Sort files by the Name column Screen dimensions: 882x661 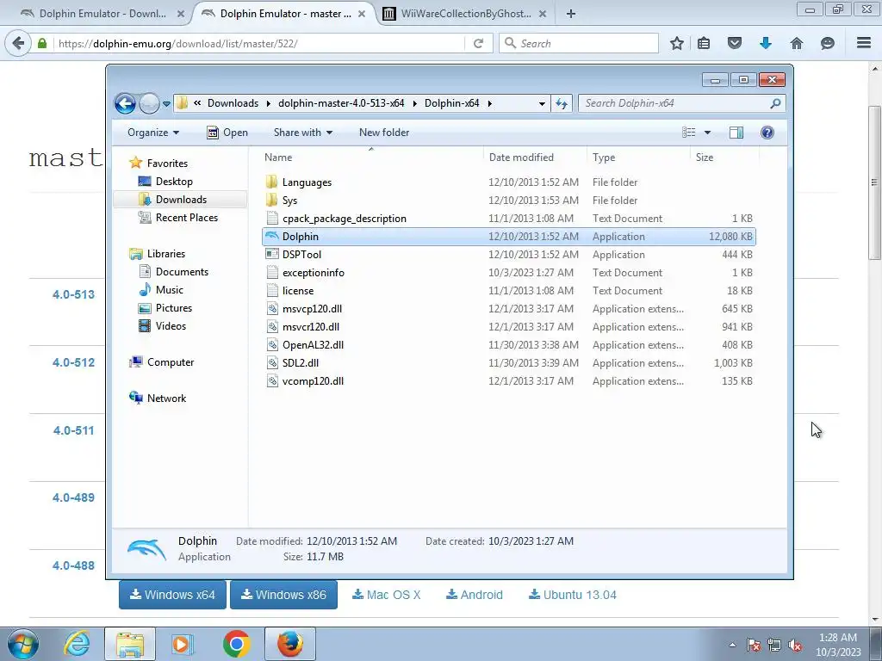(x=371, y=158)
